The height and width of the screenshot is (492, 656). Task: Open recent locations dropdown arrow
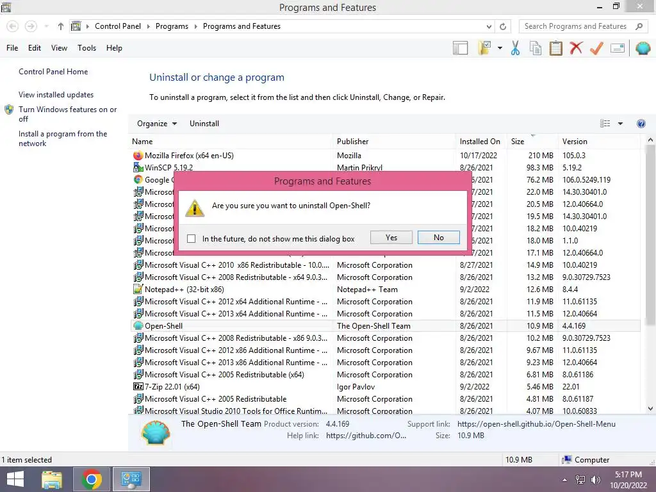point(46,26)
